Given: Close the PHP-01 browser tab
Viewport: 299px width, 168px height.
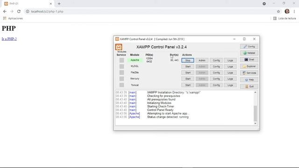Looking at the screenshot, I should coord(51,4).
